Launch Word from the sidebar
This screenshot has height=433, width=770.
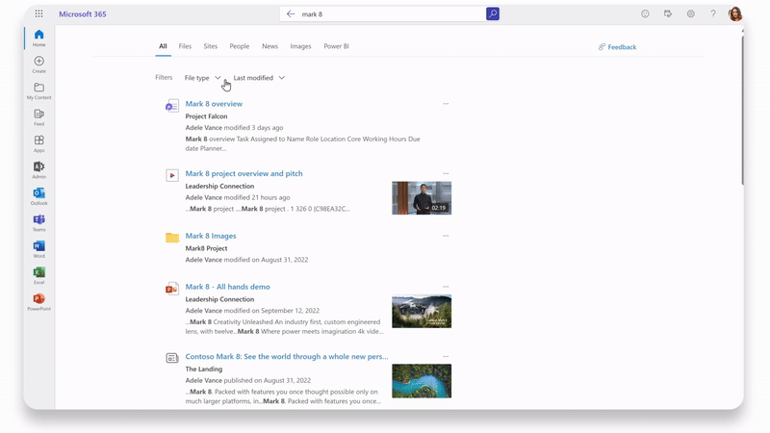(38, 249)
